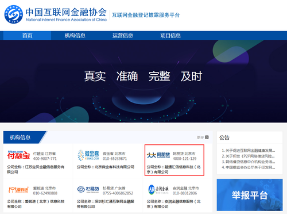Viewport: 287px width, 214px height.
Task: Click the 举报平台 banner
Action: 250,195
